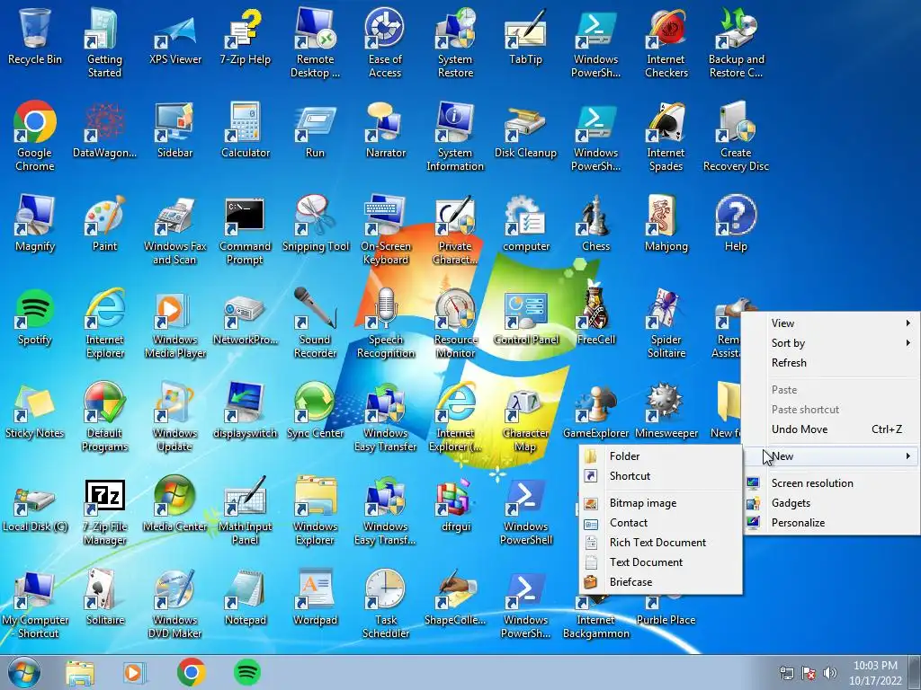Select the 7-Zip File Manager icon
The height and width of the screenshot is (690, 921).
[104, 511]
